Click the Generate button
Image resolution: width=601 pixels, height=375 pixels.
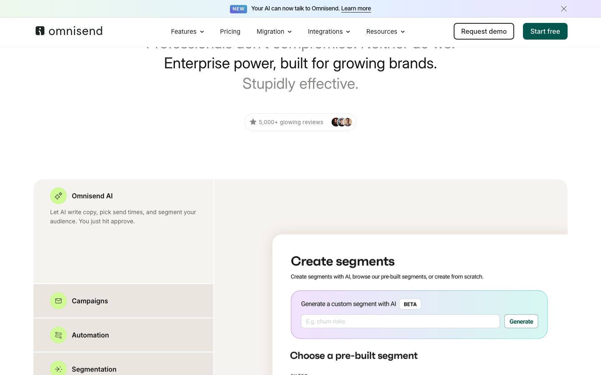click(521, 321)
